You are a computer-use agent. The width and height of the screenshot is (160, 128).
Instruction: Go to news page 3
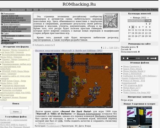105,48
